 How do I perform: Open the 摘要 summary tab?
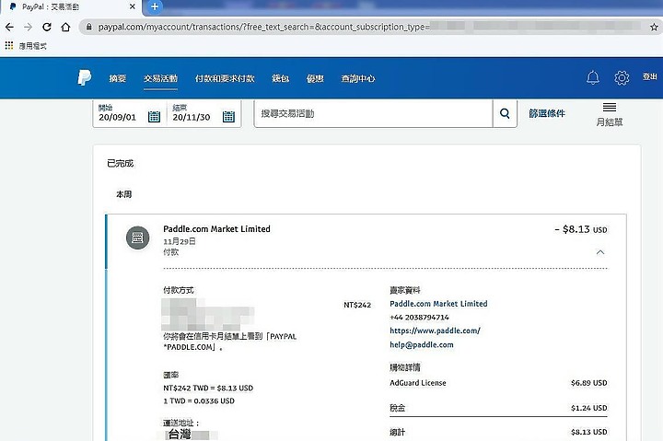(x=118, y=78)
